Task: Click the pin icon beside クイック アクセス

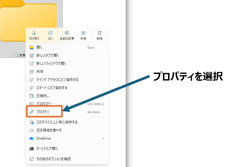Action: pyautogui.click(x=32, y=80)
